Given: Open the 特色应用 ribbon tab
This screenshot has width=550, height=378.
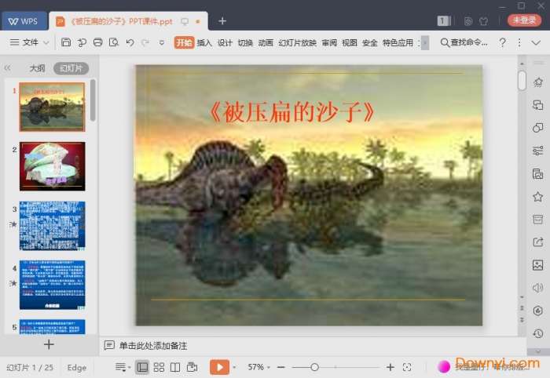Looking at the screenshot, I should (x=398, y=42).
